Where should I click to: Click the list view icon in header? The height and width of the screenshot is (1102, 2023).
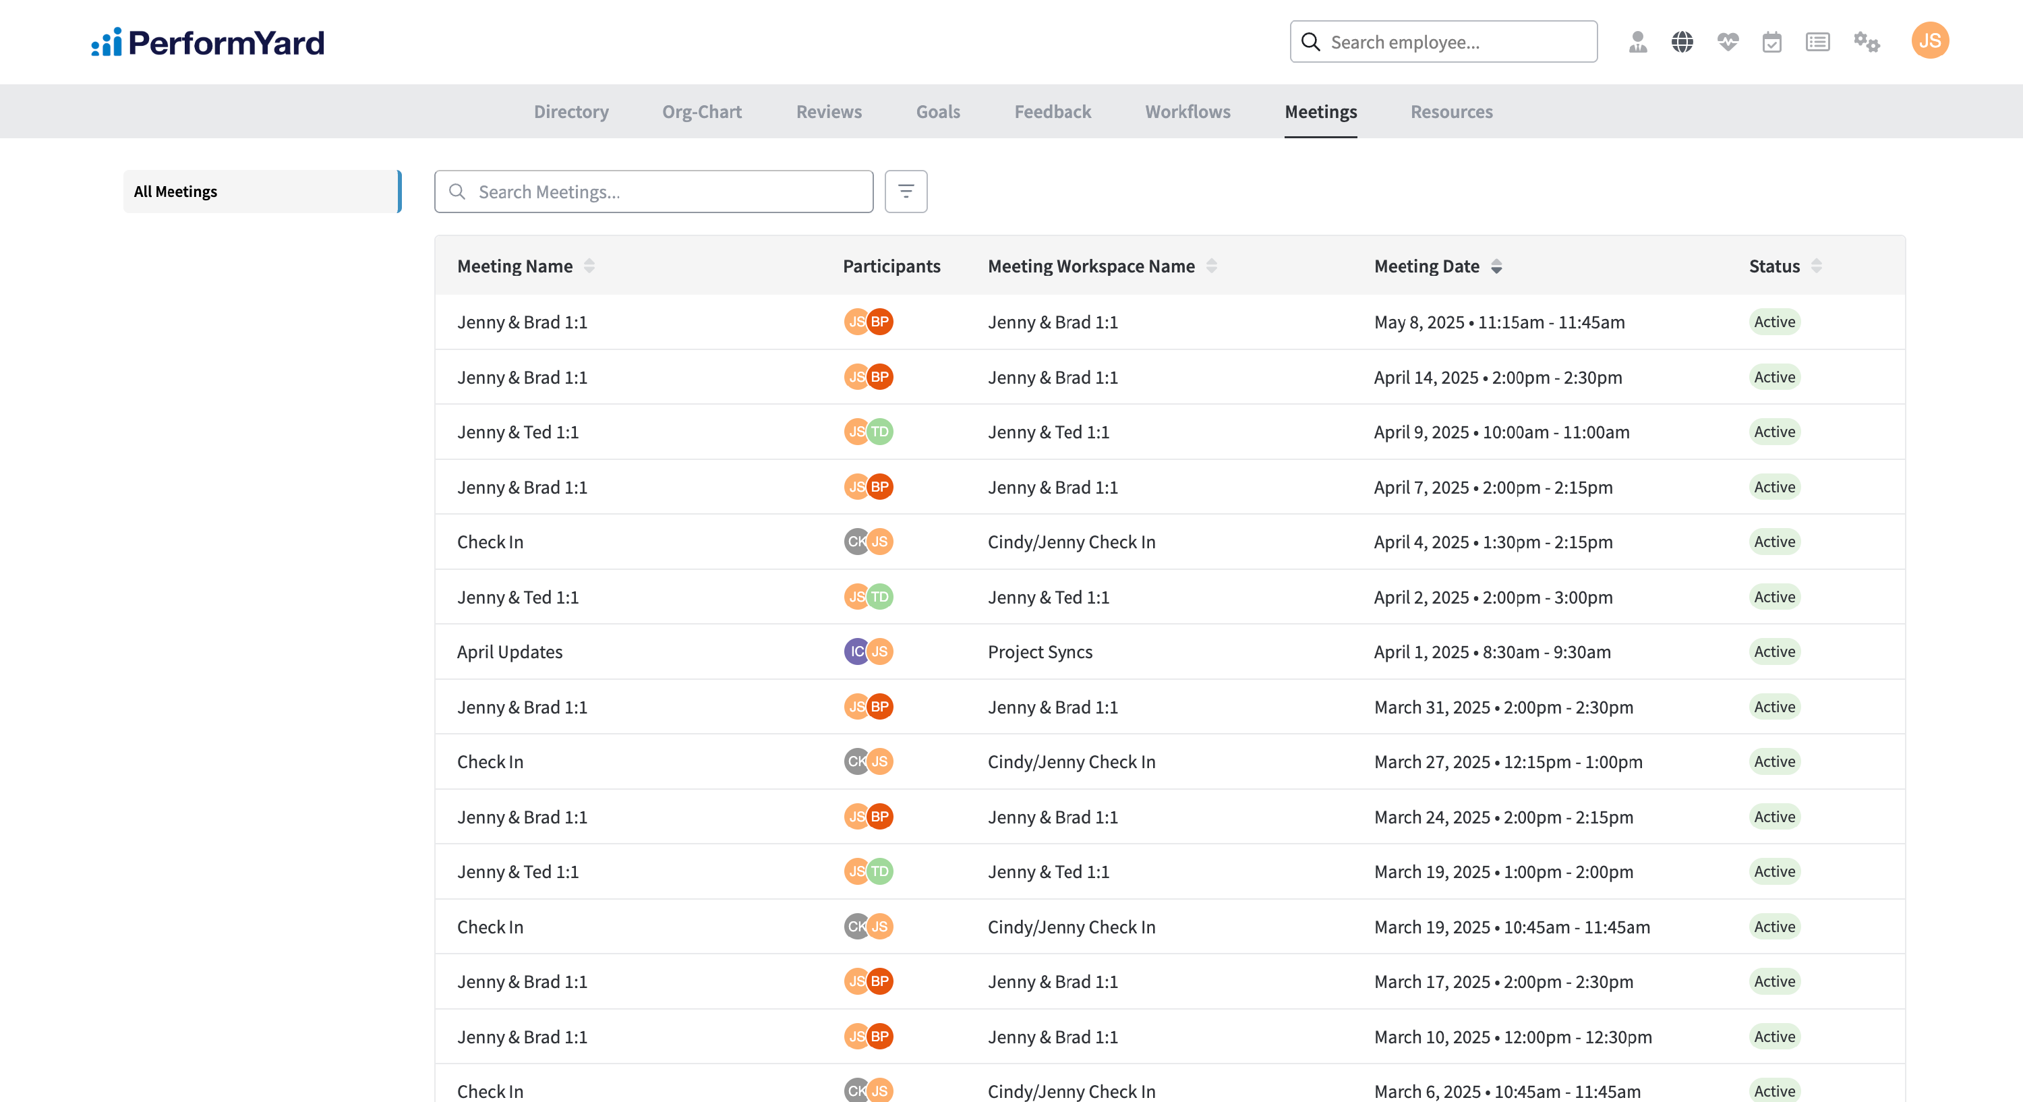[1817, 42]
